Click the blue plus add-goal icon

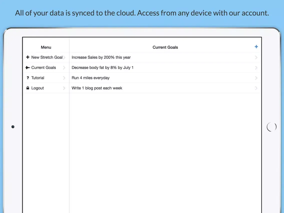click(256, 47)
